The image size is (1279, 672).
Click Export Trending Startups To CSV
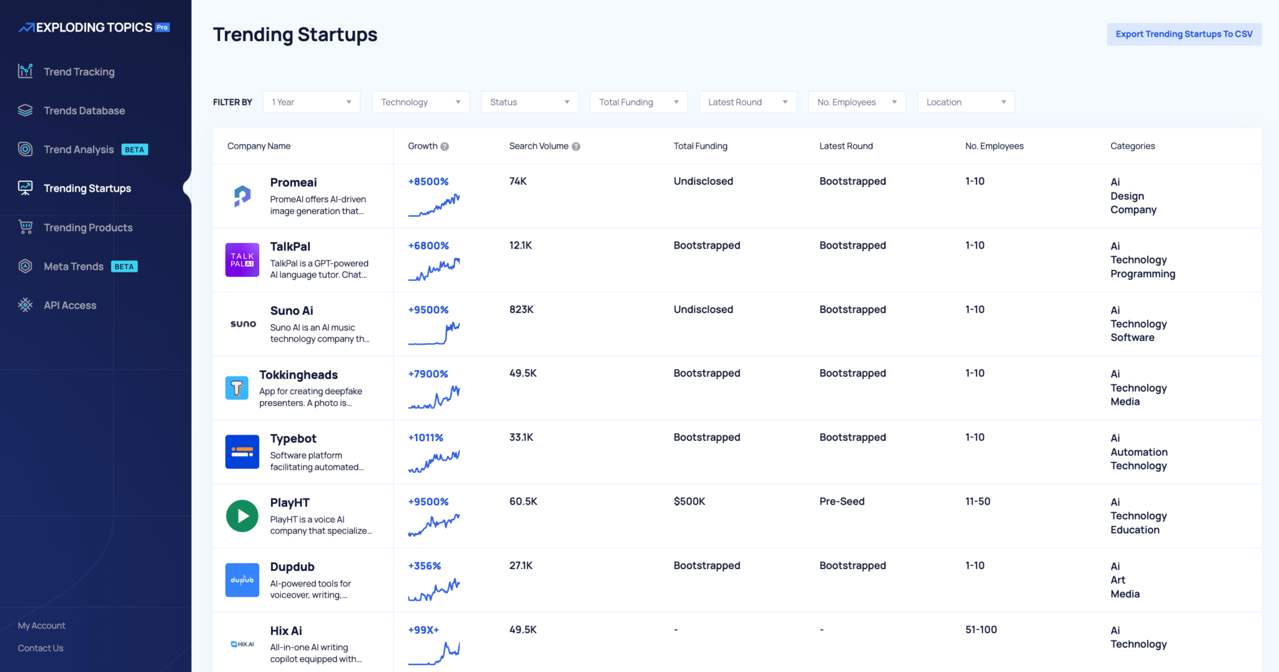click(x=1183, y=34)
